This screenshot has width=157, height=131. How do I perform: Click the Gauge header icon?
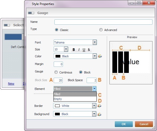(31, 13)
